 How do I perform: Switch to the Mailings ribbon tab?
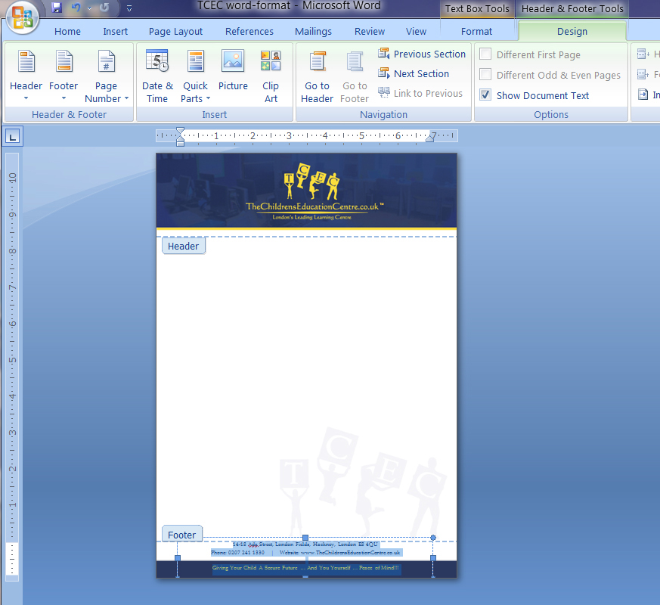pos(313,31)
